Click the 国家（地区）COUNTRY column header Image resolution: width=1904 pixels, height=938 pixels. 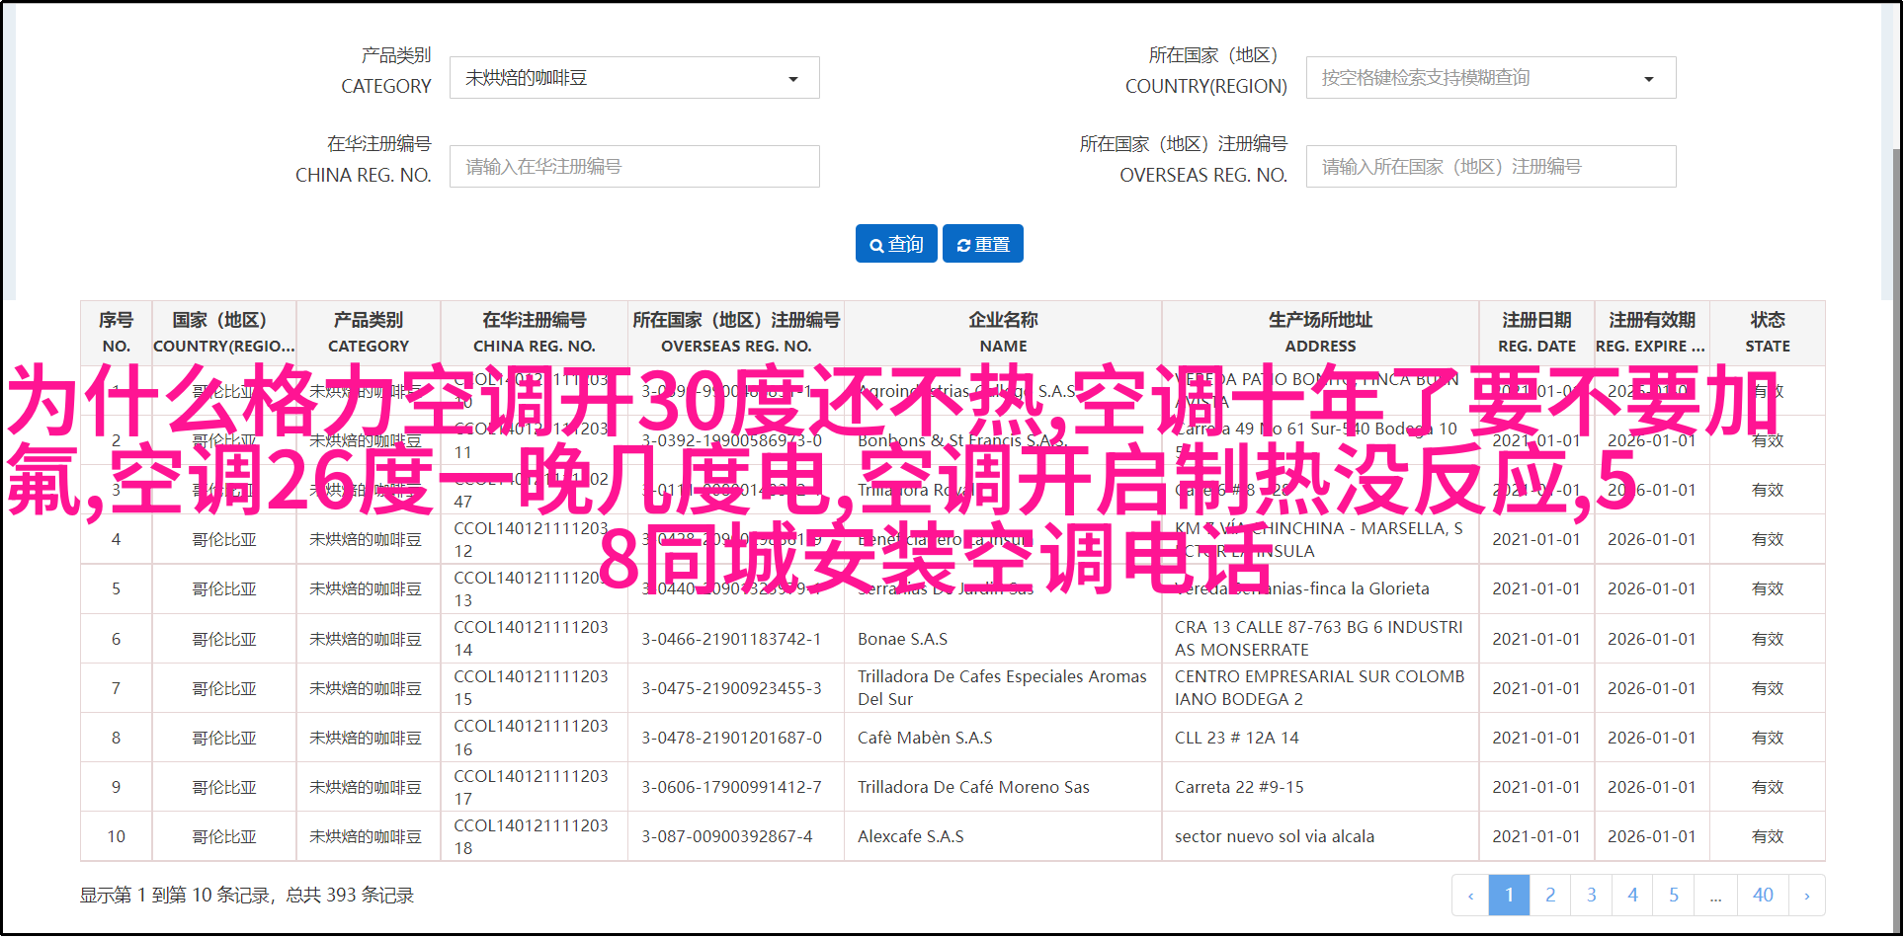coord(223,333)
